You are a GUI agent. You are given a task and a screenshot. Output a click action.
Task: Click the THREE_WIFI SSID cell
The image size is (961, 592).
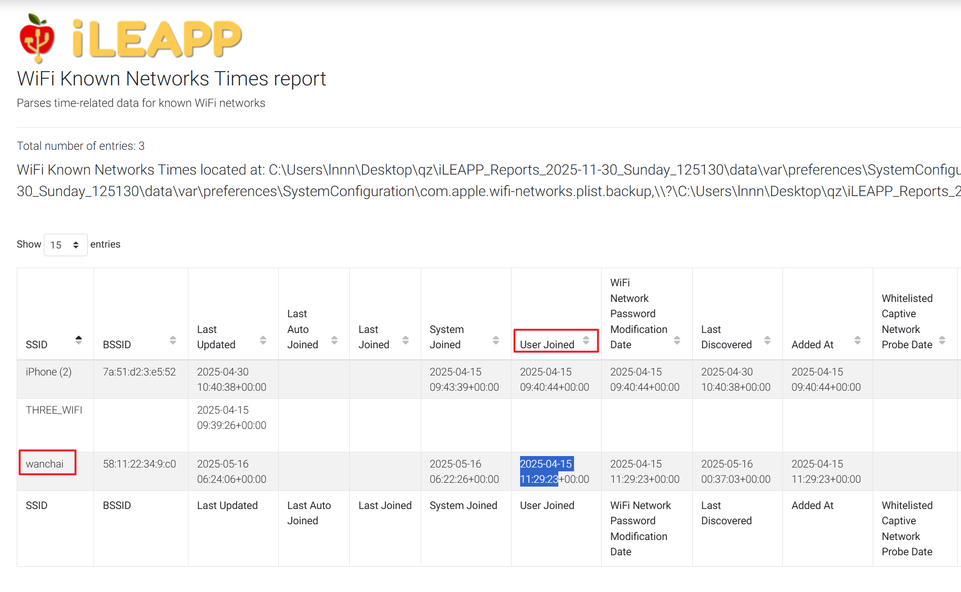point(54,410)
